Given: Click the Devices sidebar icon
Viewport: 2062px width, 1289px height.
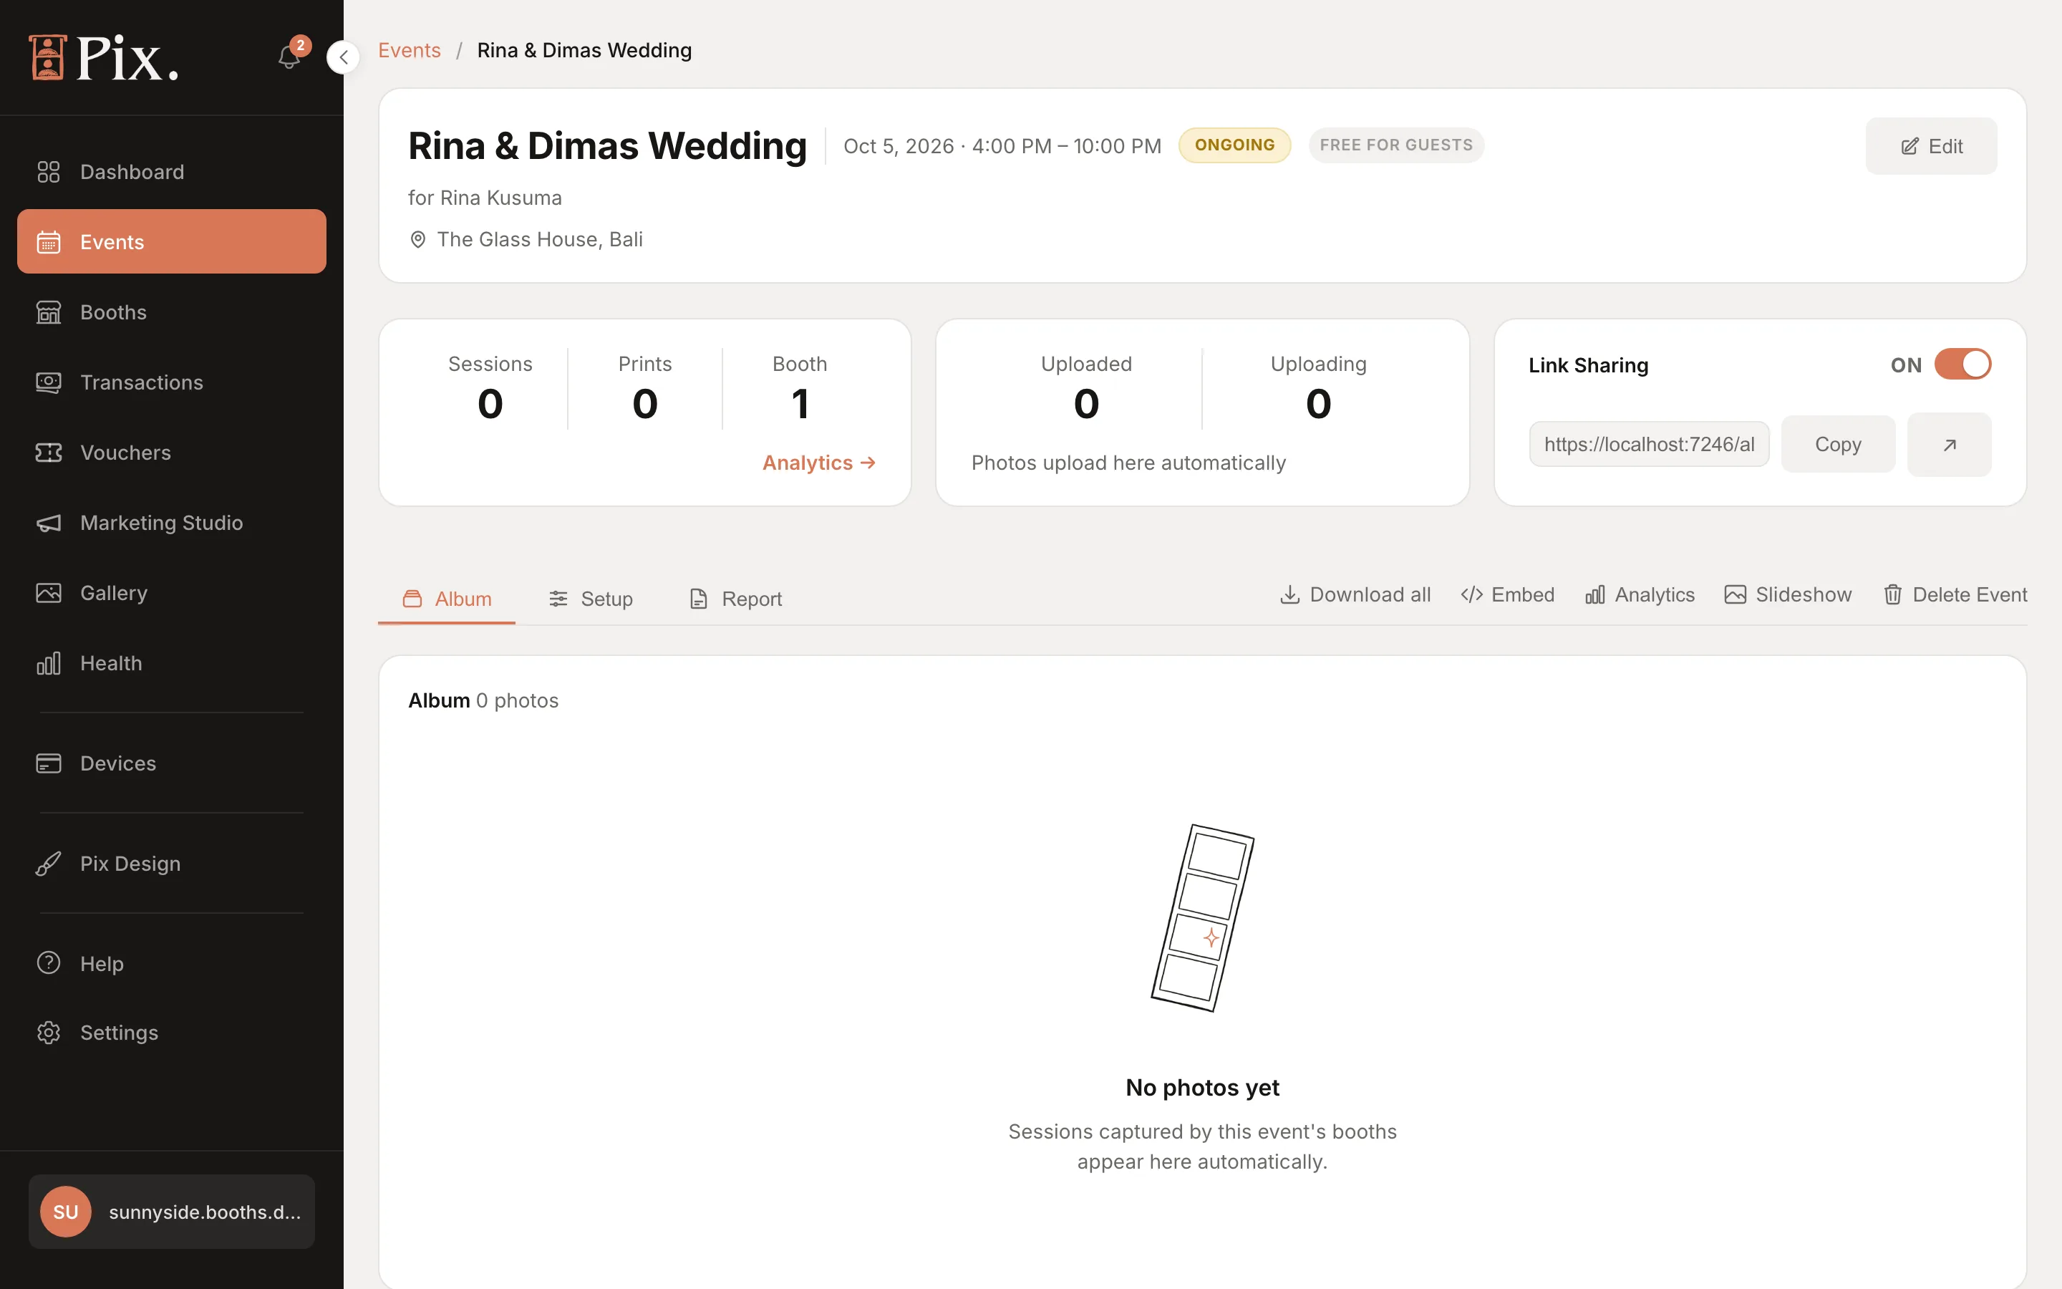Looking at the screenshot, I should [49, 763].
